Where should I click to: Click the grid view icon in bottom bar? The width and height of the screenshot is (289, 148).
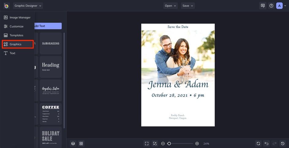pos(81,143)
